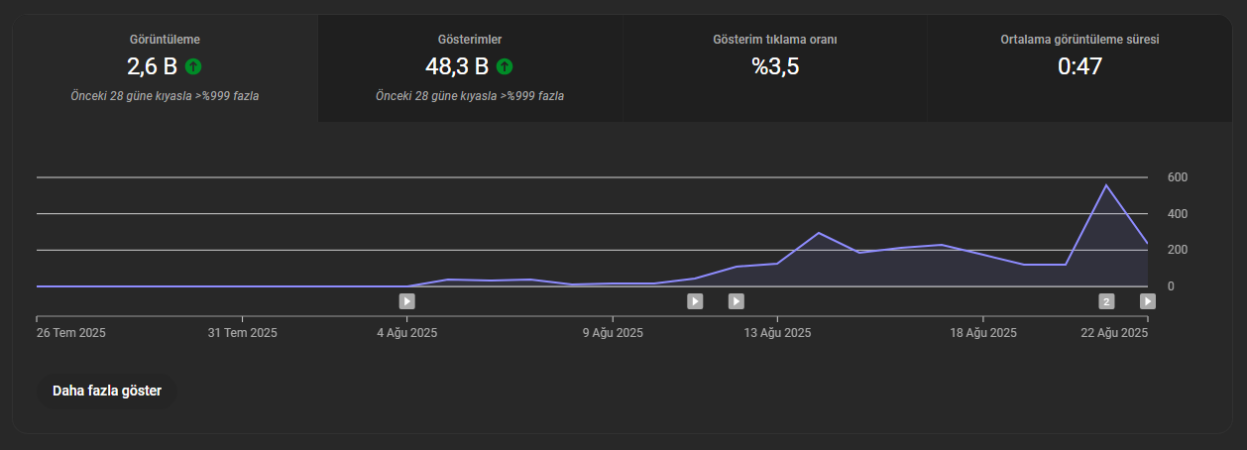This screenshot has height=450, width=1247.
Task: Click the 0:47 average duration value
Action: pos(1079,67)
